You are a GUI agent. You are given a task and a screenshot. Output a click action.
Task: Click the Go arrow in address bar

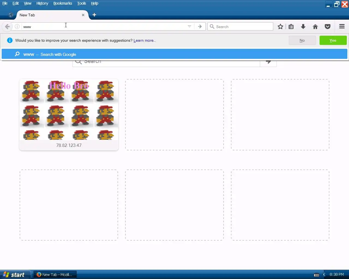[x=200, y=26]
